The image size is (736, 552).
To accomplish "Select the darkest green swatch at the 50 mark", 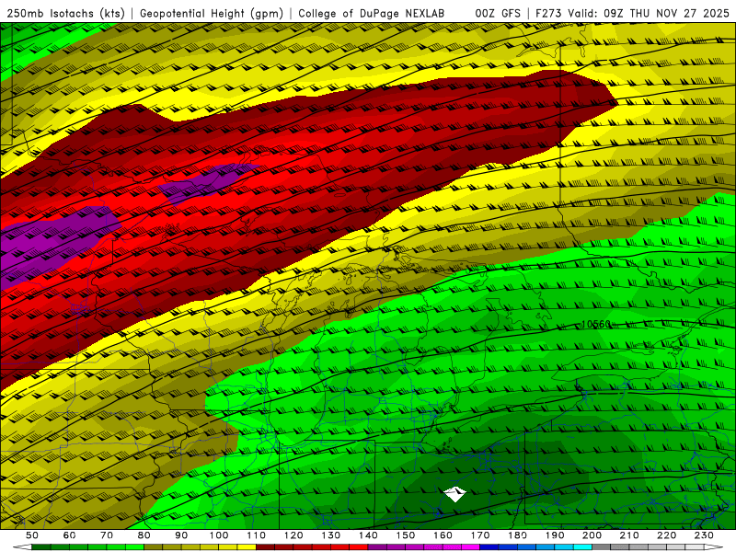I will [41, 546].
